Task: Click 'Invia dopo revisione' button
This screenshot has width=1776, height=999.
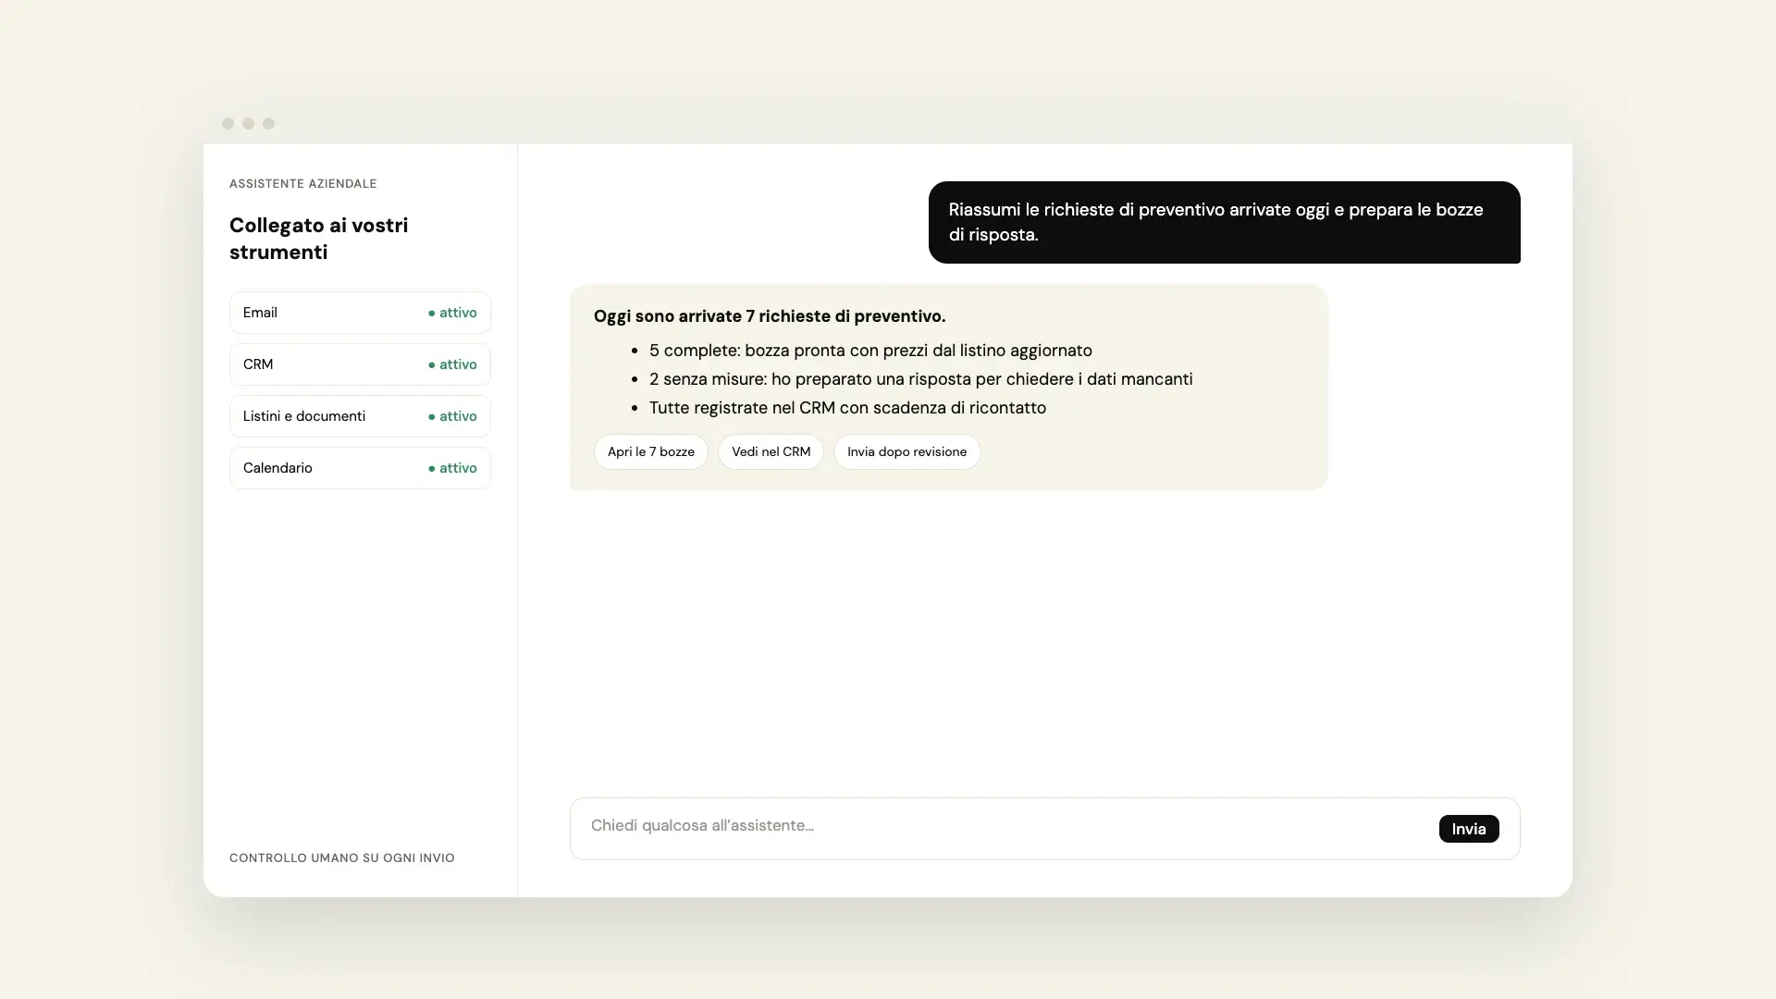Action: click(906, 451)
